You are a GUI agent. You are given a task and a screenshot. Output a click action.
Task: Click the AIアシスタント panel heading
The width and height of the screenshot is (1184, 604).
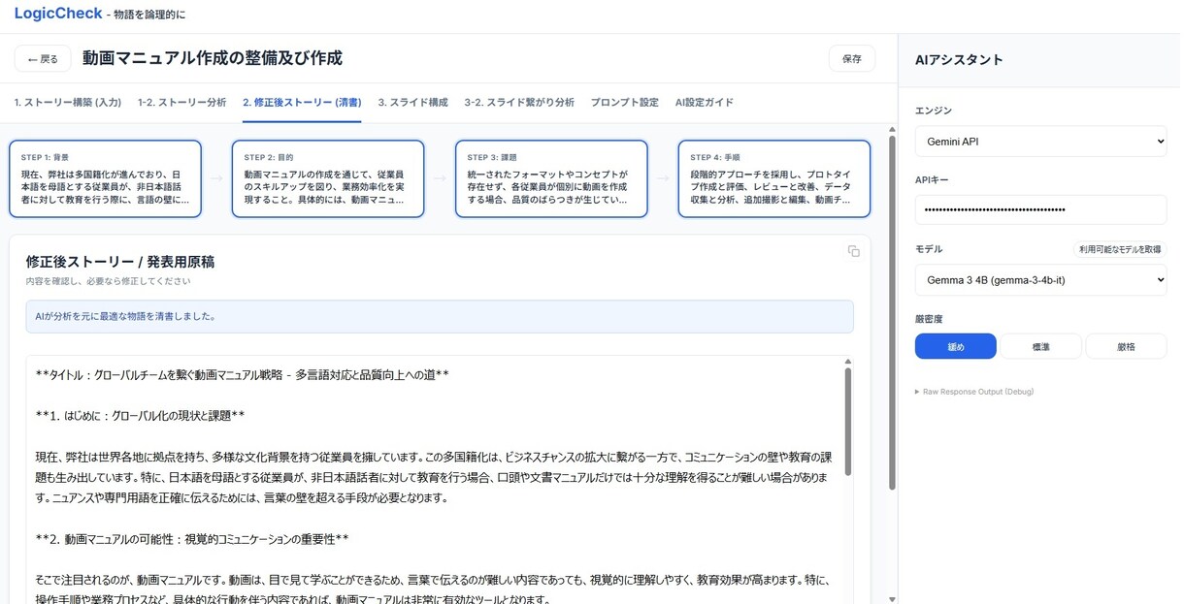point(959,60)
